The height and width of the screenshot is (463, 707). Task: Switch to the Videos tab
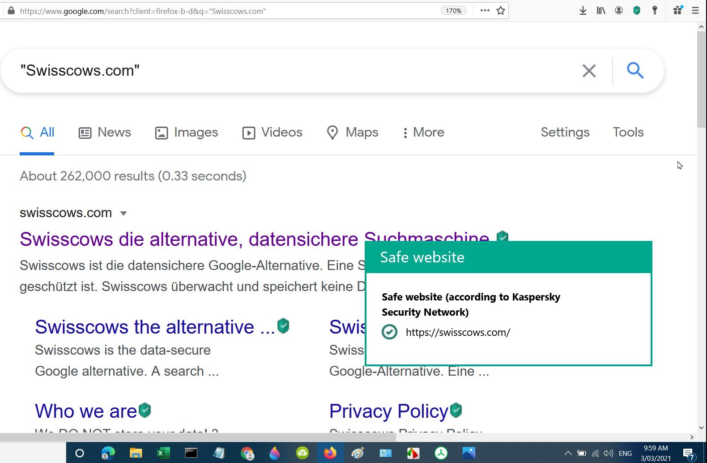pos(272,133)
